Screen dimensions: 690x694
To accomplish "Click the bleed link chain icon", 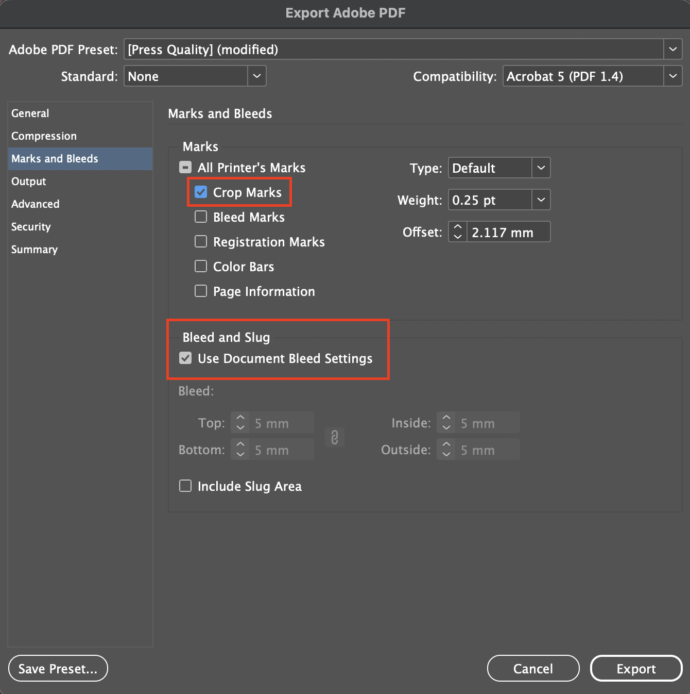I will click(335, 437).
